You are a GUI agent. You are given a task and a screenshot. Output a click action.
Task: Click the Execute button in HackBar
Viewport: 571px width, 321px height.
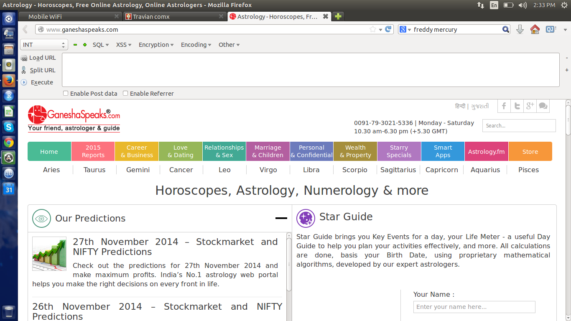pos(42,82)
